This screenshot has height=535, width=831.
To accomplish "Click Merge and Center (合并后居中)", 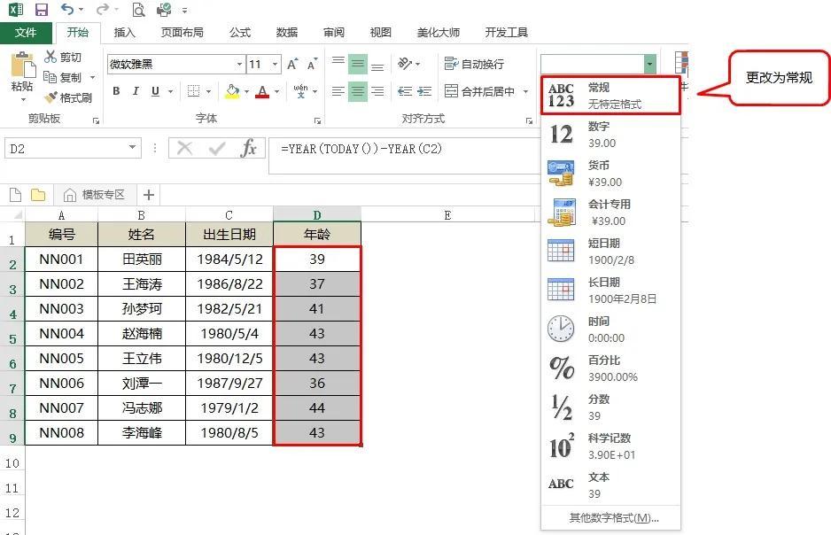I will [479, 91].
